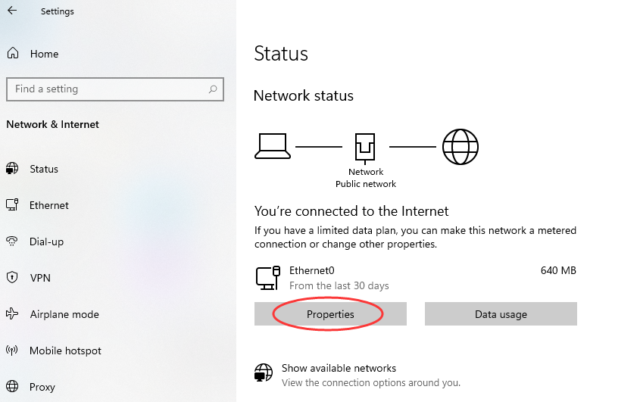Select Mobile hotspot in sidebar

coord(65,351)
